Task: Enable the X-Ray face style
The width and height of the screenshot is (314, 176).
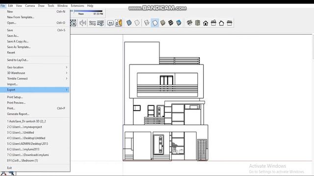Action: [x=129, y=23]
